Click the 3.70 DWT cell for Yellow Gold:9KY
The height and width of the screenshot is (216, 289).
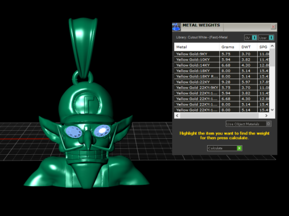248,54
